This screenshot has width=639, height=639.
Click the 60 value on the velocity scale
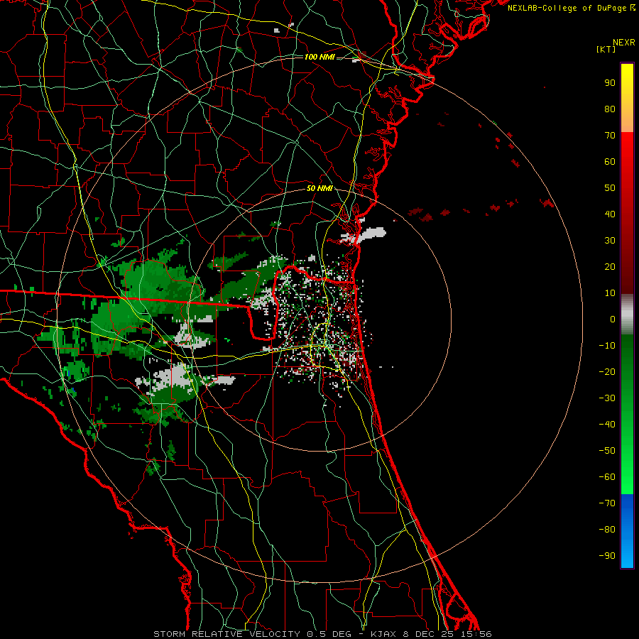click(x=610, y=162)
